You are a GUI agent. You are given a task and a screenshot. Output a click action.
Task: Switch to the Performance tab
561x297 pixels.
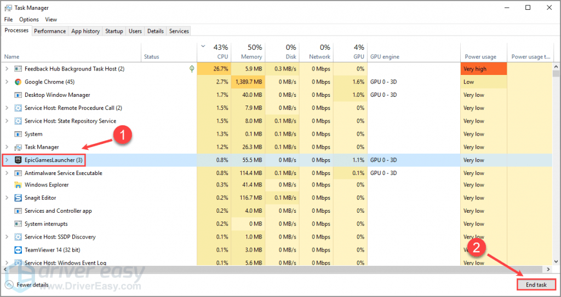point(50,31)
